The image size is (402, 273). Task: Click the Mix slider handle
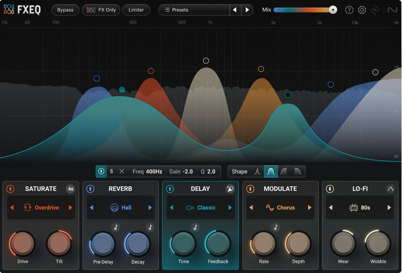[x=333, y=10]
